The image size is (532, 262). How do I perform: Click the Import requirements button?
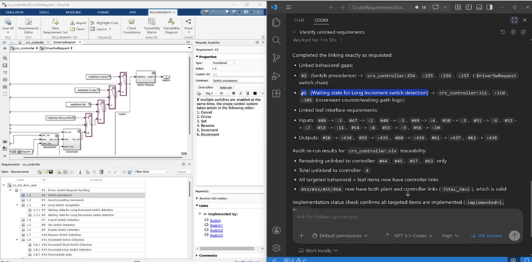pos(78,23)
